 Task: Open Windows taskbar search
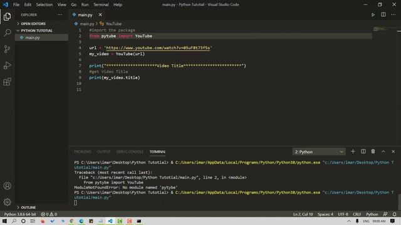pyautogui.click(x=14, y=221)
